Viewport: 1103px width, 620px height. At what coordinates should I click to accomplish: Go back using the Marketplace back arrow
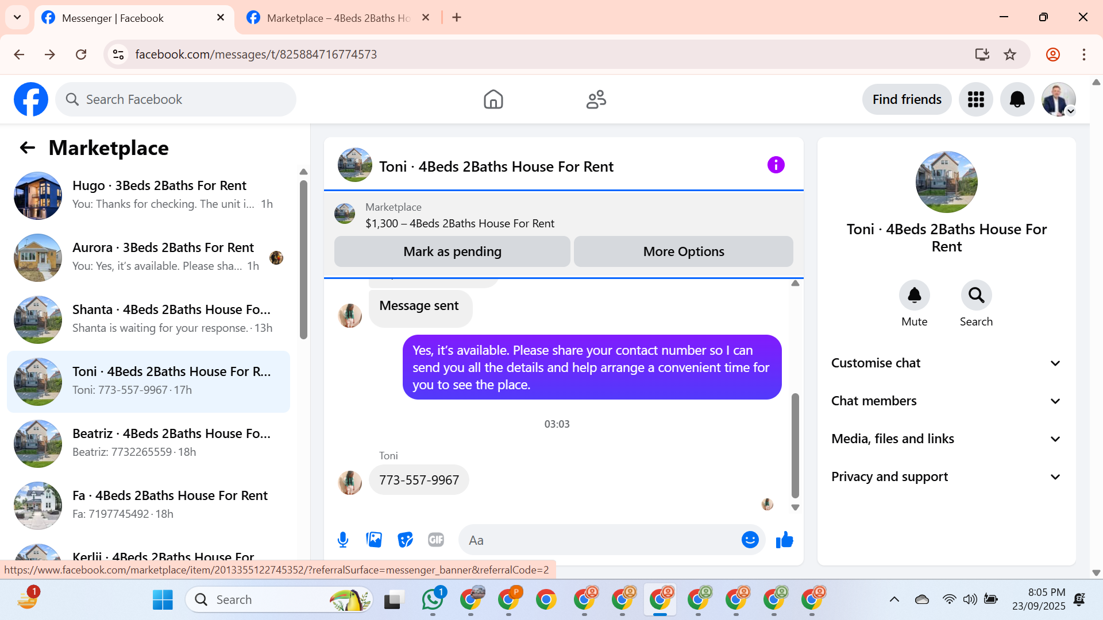click(x=28, y=148)
